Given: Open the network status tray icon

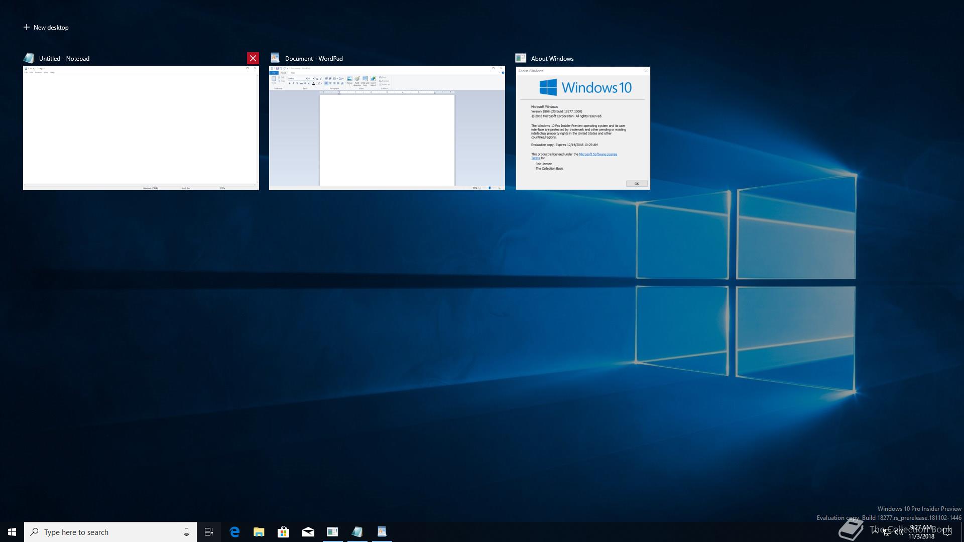Looking at the screenshot, I should [x=887, y=532].
